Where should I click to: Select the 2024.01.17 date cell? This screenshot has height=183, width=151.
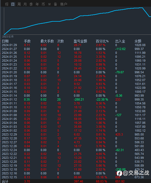(9, 84)
